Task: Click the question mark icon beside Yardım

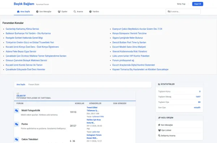Action: 90,12
